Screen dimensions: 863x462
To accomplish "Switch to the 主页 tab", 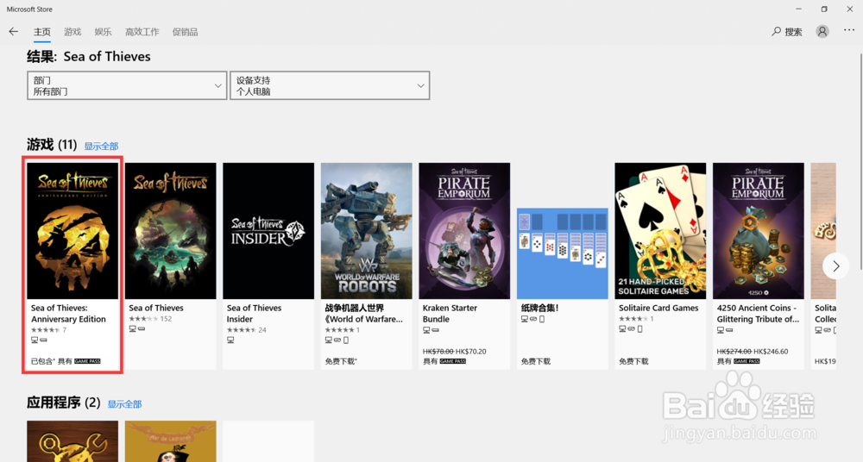I will point(41,32).
